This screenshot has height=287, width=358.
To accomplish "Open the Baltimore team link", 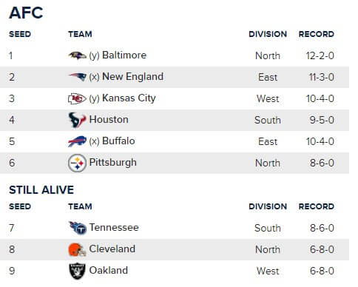I will 124,55.
